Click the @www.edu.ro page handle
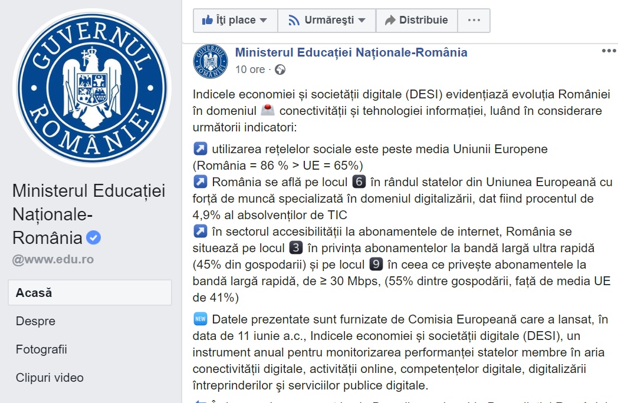The image size is (618, 403). coord(53,260)
